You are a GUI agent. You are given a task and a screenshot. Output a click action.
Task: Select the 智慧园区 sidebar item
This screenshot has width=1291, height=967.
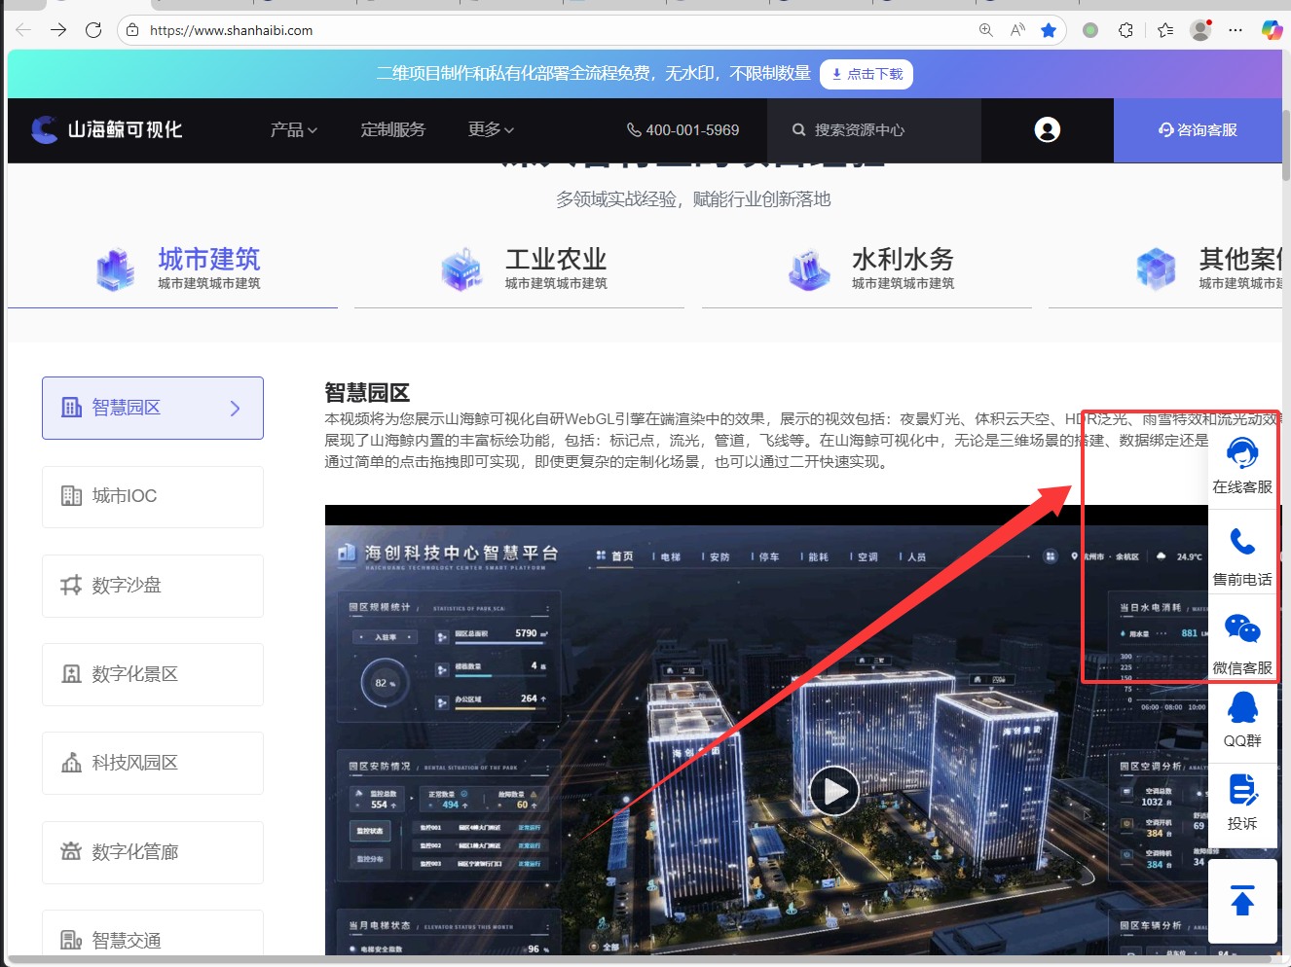pos(153,408)
